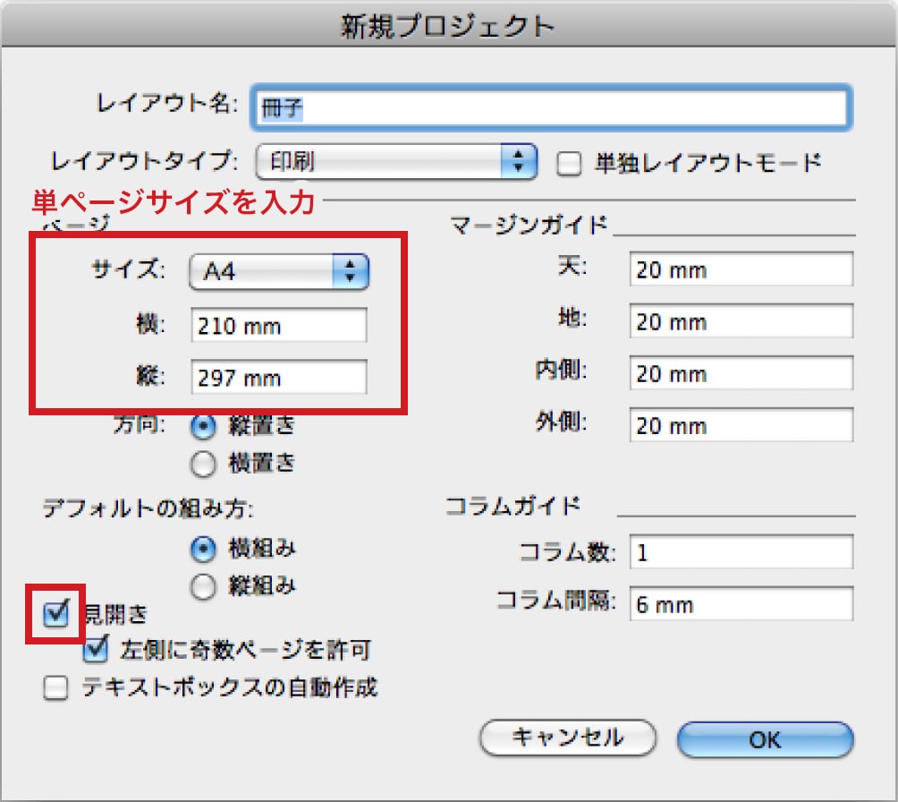Screen dimensions: 898x802
Task: Click the 縦 height field
Action: click(x=278, y=378)
